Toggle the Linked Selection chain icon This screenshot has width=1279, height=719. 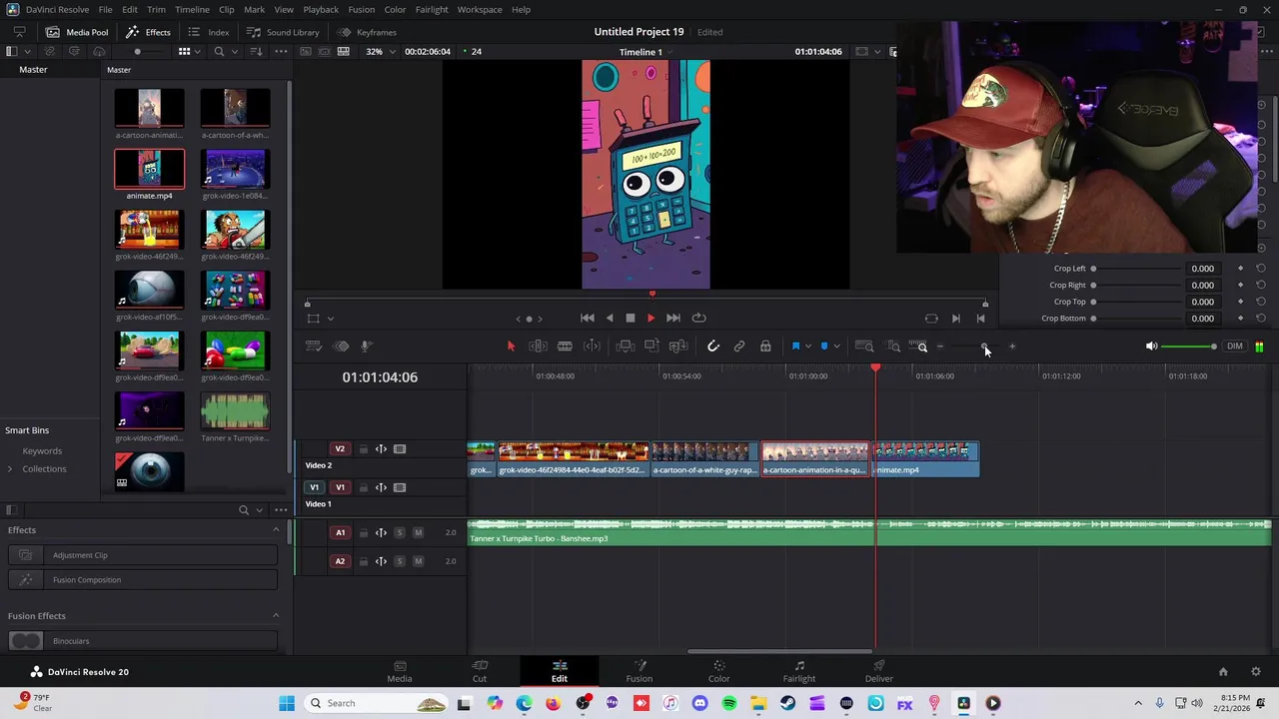(739, 347)
